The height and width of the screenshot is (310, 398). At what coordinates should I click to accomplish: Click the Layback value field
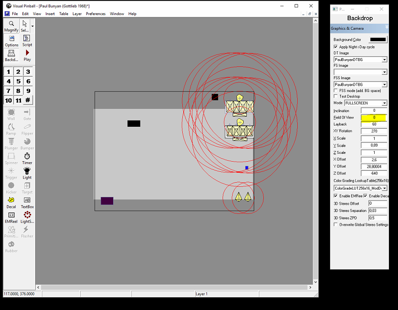point(374,124)
